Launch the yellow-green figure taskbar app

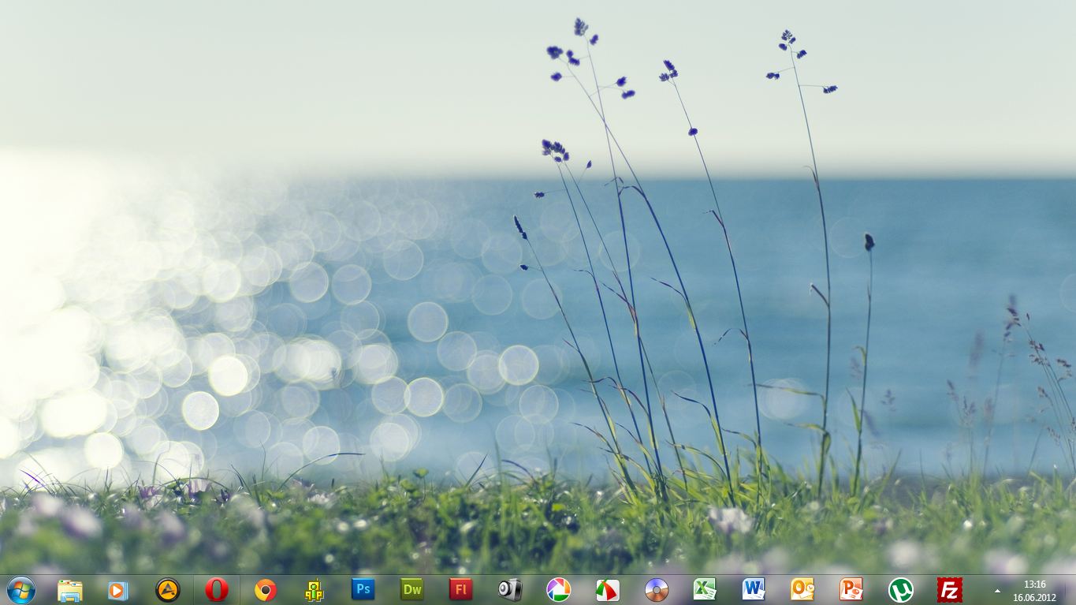315,590
